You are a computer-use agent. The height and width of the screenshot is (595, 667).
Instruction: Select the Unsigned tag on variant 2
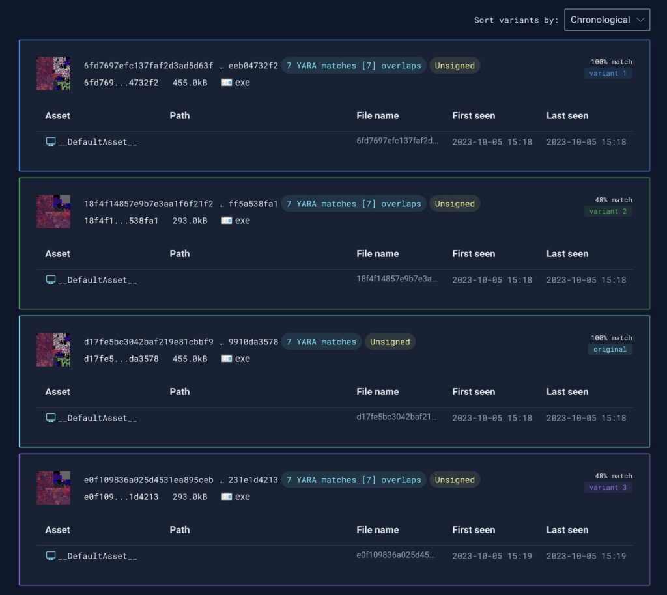[455, 204]
